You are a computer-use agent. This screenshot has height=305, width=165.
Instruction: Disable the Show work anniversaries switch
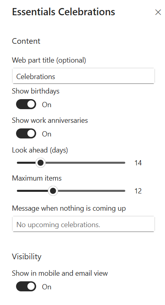click(x=26, y=133)
